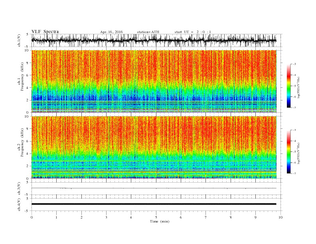
Task: Click time axis tick label '7'
Action: pyautogui.click(x=206, y=217)
